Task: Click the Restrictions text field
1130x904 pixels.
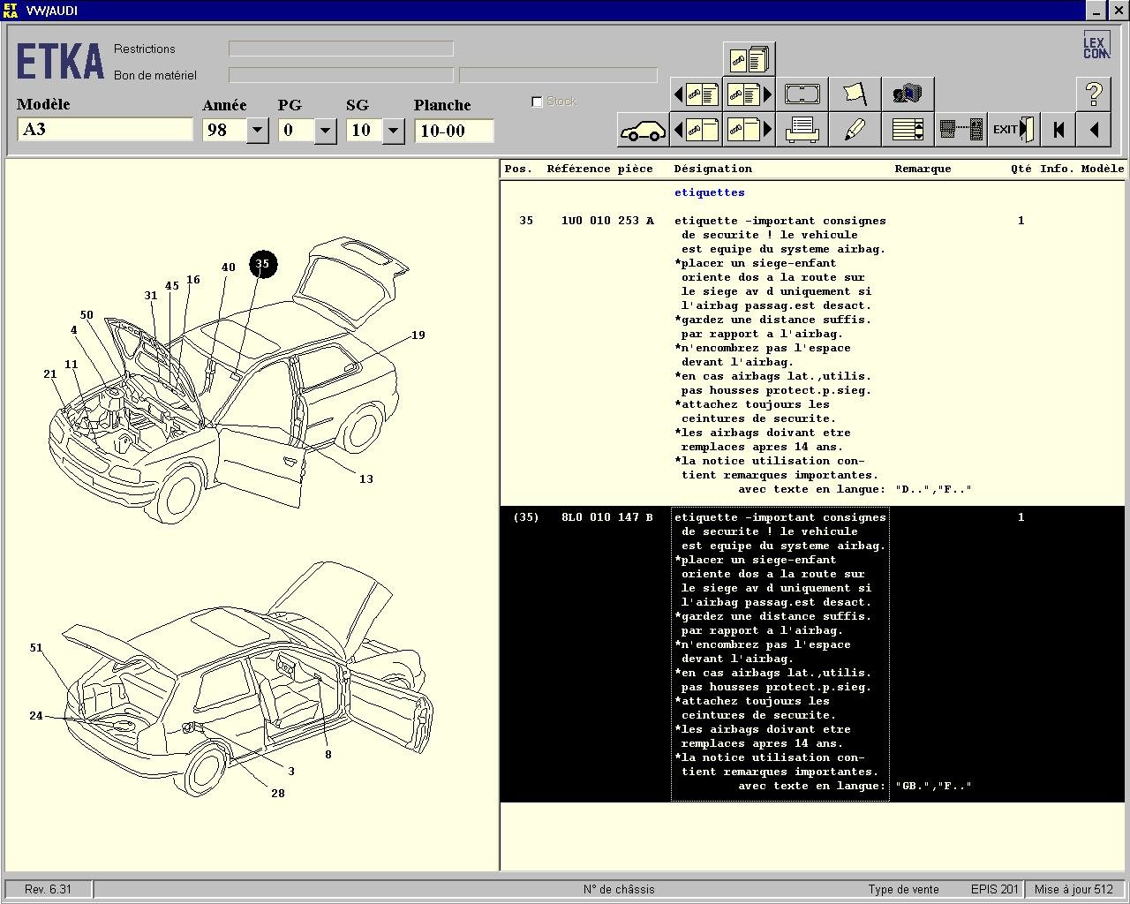Action: [x=341, y=49]
